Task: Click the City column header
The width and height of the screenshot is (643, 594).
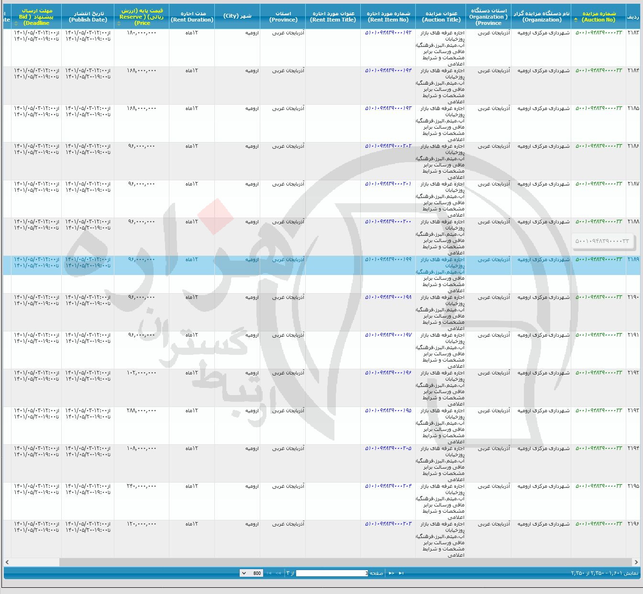Action: coord(237,17)
